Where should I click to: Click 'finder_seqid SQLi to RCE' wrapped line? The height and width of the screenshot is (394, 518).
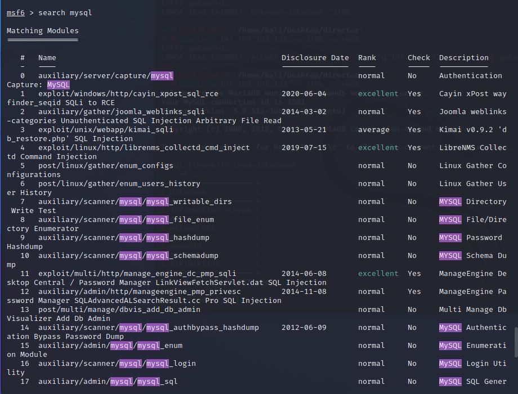(61, 102)
